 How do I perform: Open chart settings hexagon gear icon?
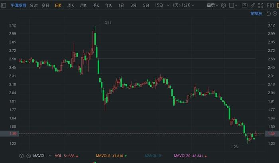pos(223,6)
